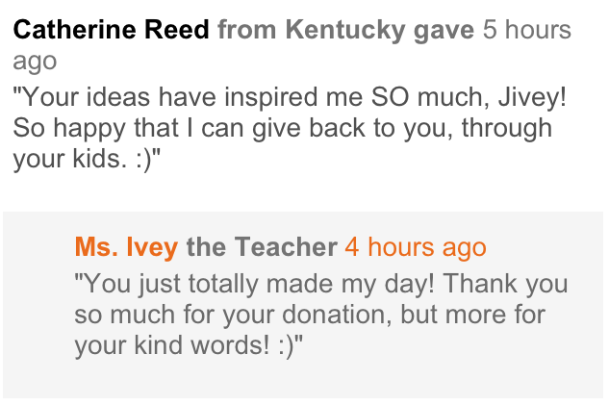Click the word 'ago' under the donor name
This screenshot has height=405, width=609.
coord(35,63)
